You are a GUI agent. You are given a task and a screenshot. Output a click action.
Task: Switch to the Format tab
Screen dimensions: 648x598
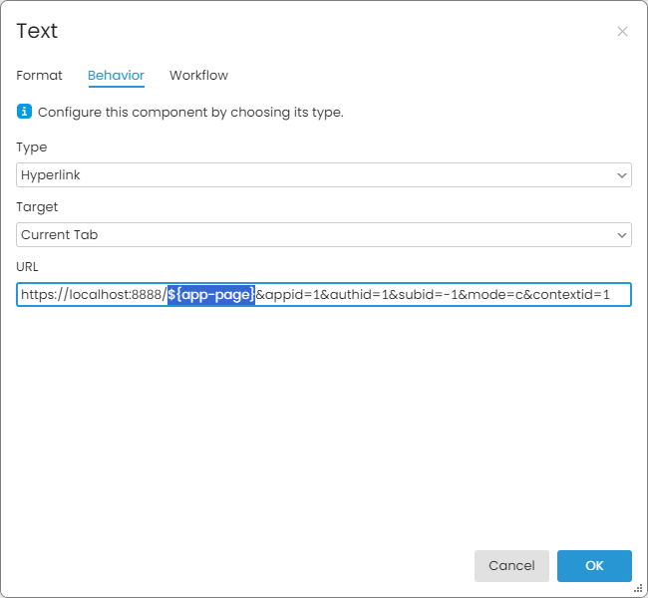[39, 76]
